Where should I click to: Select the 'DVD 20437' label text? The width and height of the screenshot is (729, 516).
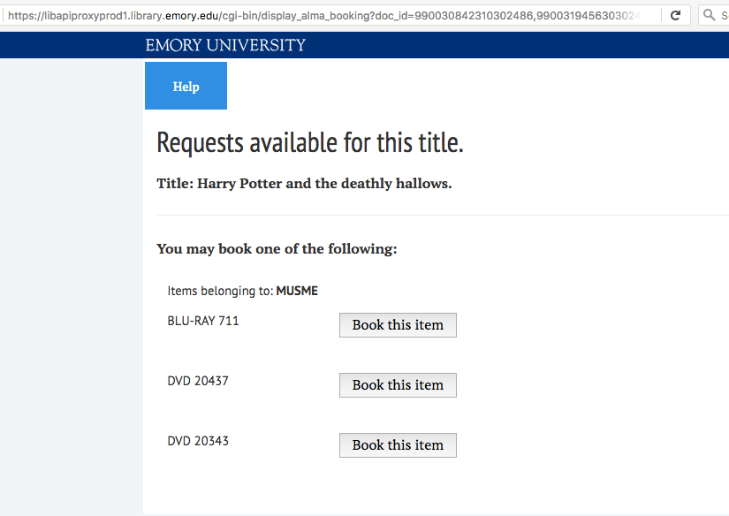[x=198, y=381]
